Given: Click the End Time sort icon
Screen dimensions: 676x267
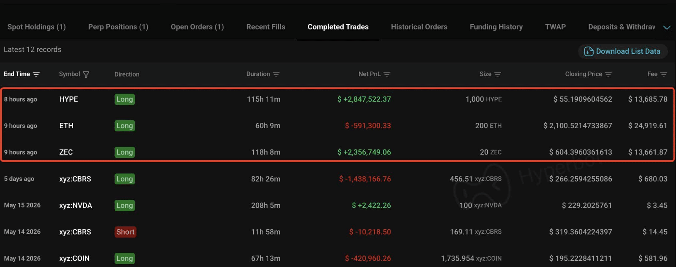Looking at the screenshot, I should pyautogui.click(x=36, y=74).
